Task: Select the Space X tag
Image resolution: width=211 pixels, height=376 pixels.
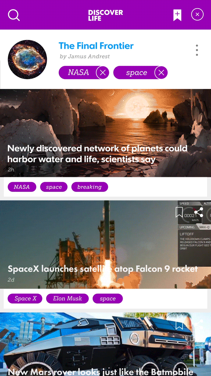Action: pyautogui.click(x=25, y=298)
